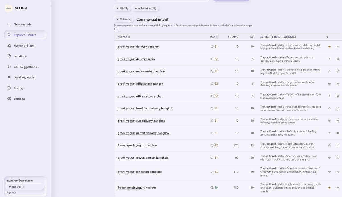Open keyword greek yogurt office delivery silom
Screen dimensions: 342x197
pos(141,96)
